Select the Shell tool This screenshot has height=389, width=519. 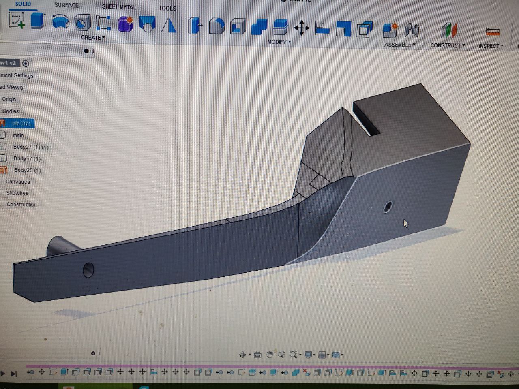(238, 27)
